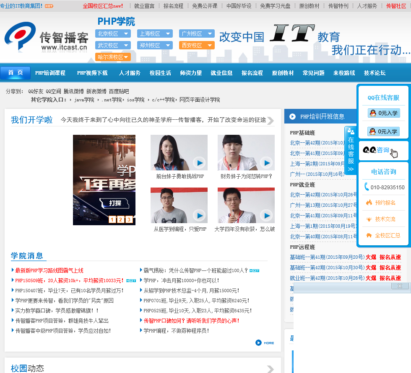Open the QQ在线客服 panel heading
The image size is (411, 373).
click(383, 98)
